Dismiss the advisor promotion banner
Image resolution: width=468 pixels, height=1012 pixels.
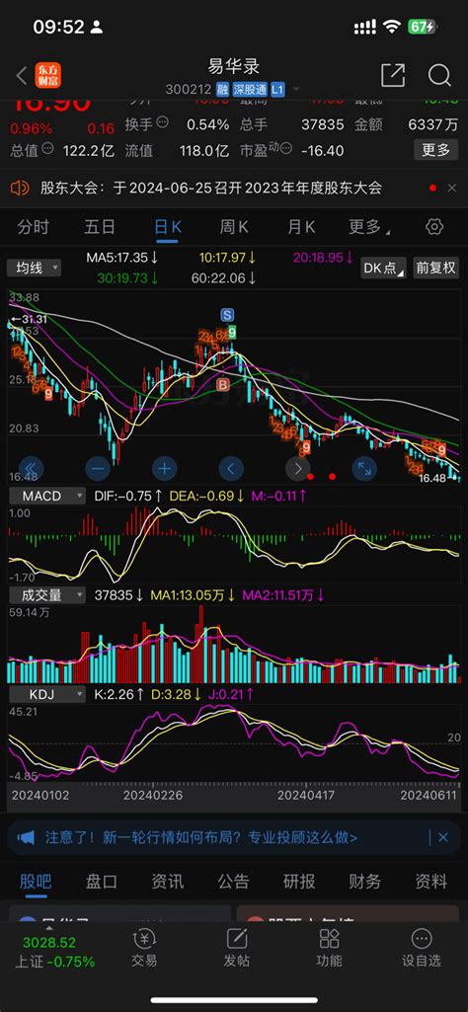click(443, 838)
